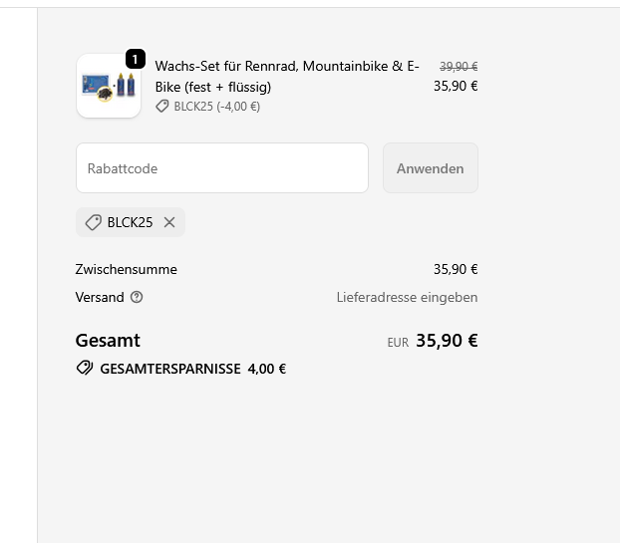Viewport: 620px width, 543px height.
Task: Remove the BLCK25 discount code
Action: pos(169,222)
